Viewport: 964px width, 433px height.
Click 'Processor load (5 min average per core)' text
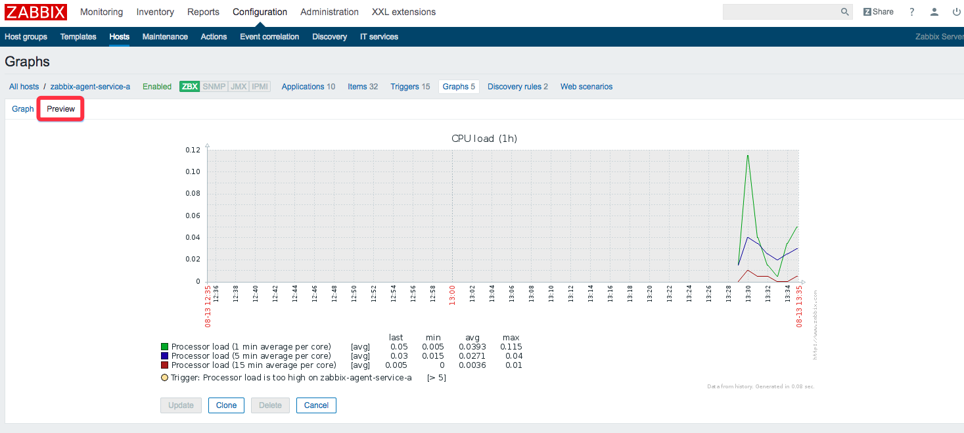click(x=251, y=356)
